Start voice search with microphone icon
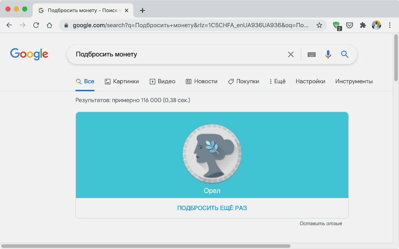This screenshot has height=249, width=399. click(x=328, y=54)
